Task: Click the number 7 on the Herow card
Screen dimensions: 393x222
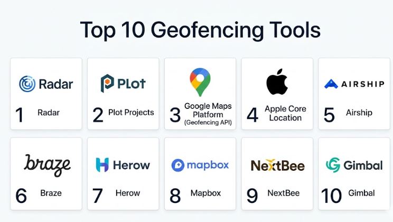Action: [98, 196]
